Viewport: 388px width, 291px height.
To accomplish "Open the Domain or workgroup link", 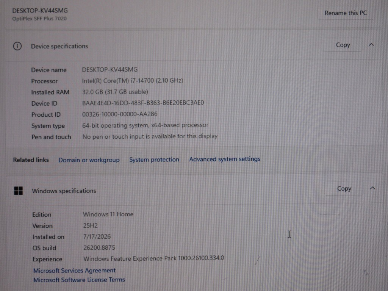I will click(89, 160).
